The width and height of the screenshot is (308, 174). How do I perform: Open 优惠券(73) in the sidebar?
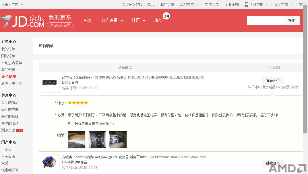tap(10, 170)
